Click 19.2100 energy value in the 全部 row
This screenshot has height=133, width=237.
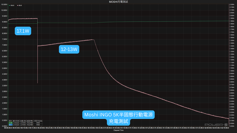(30, 123)
